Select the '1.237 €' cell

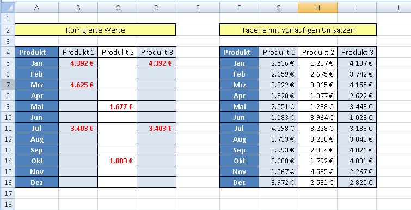[x=317, y=63]
